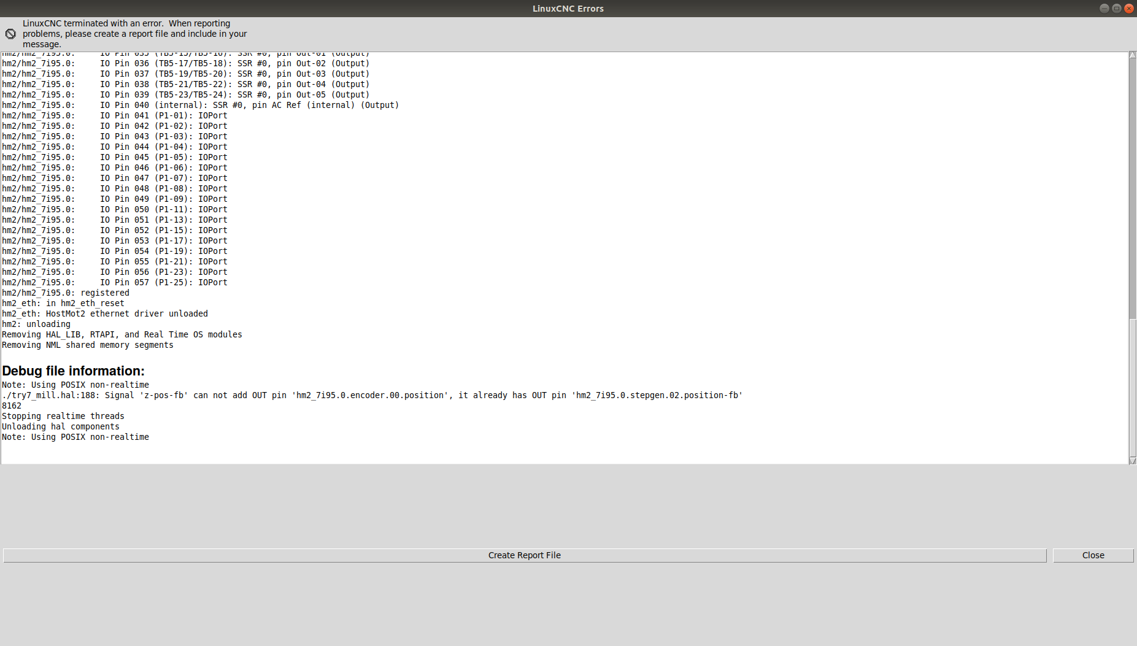Click the IO Pin 050 (P1-11) IOPort line
Screen dimensions: 1137x646
115,209
